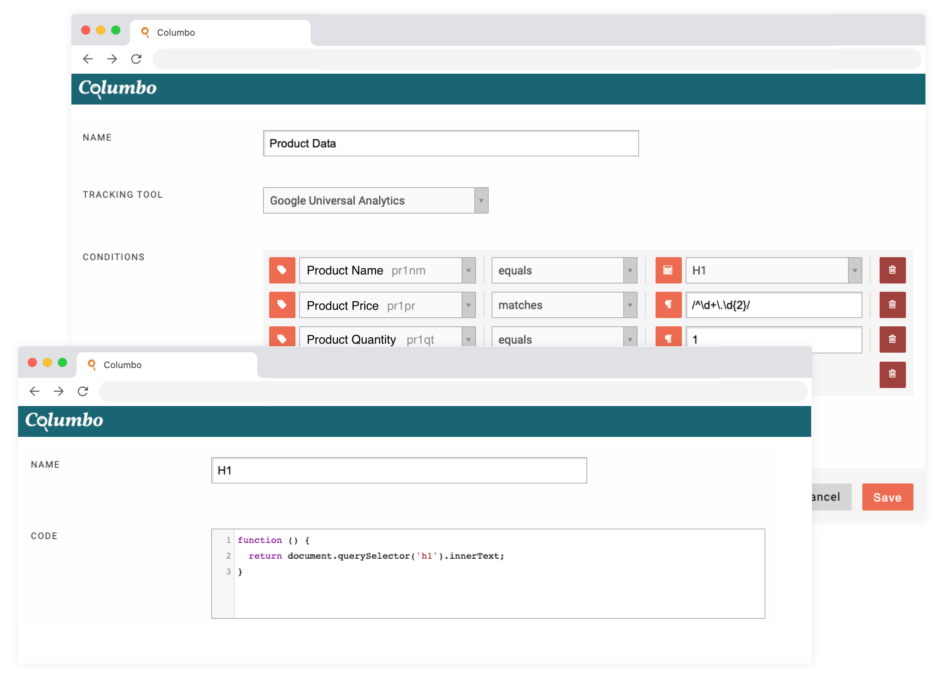Reload the front Columbo window
Screen dimensions: 942x685
83,391
